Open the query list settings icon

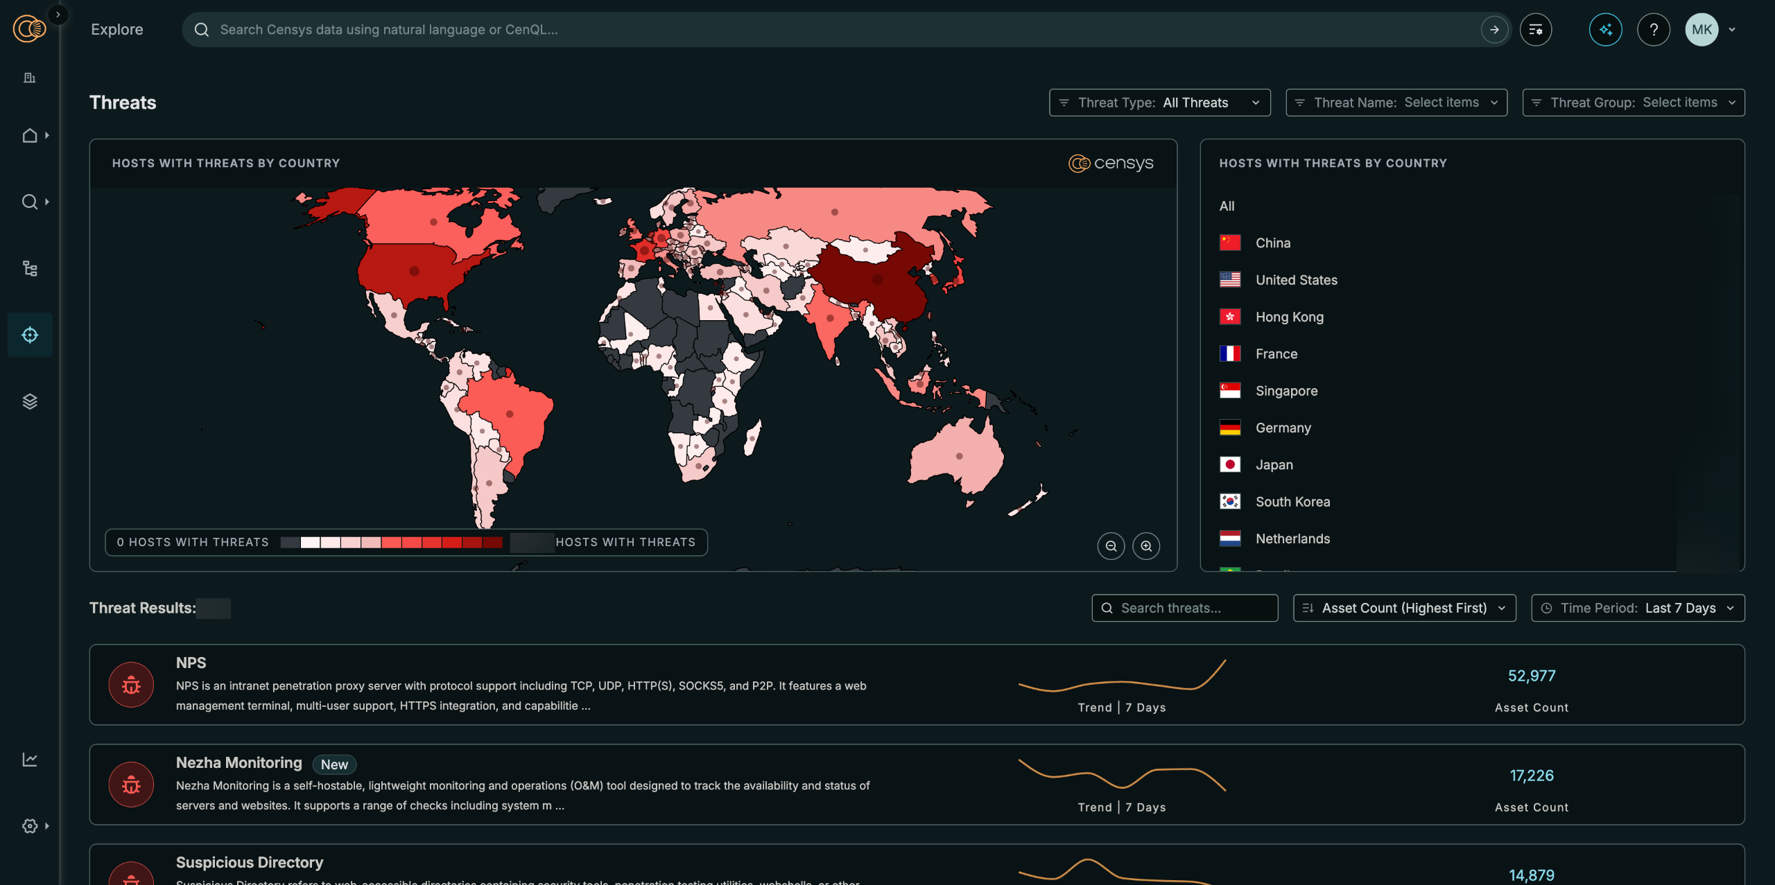(1536, 30)
